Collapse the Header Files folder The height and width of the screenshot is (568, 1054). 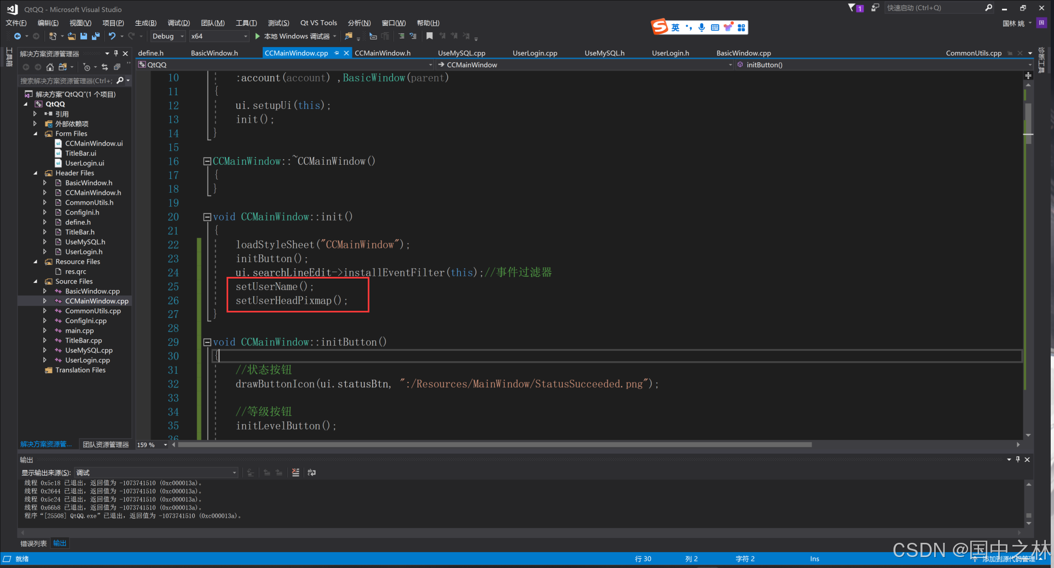click(x=36, y=173)
